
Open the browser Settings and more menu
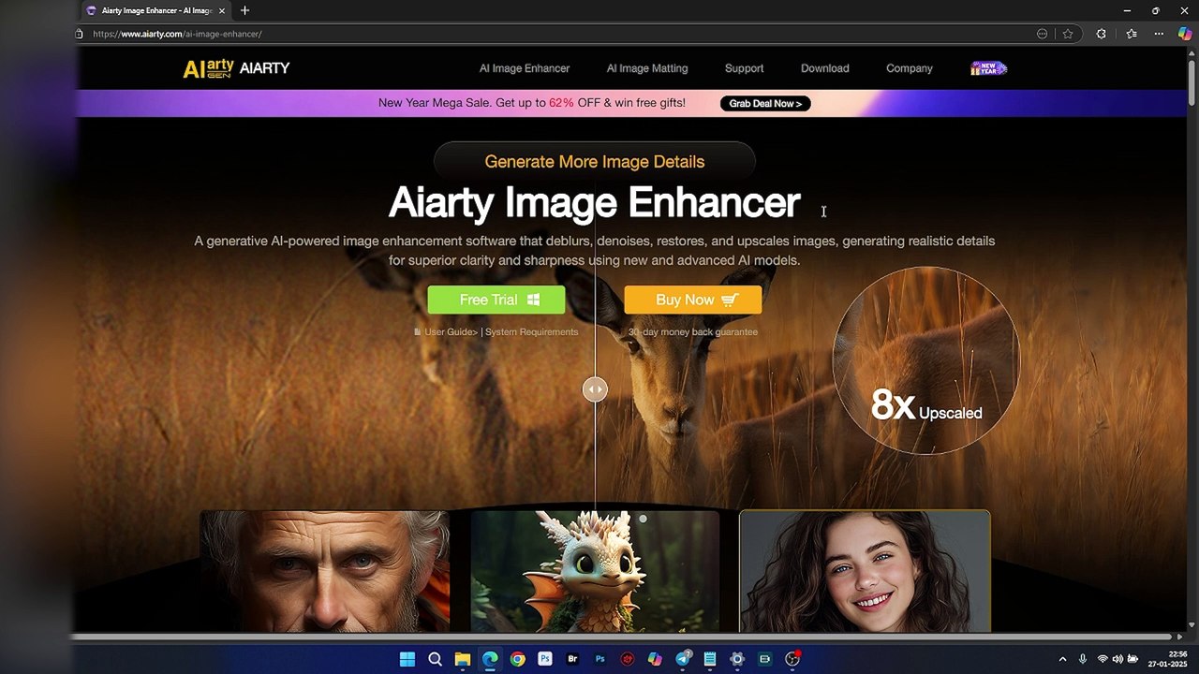pyautogui.click(x=1159, y=34)
